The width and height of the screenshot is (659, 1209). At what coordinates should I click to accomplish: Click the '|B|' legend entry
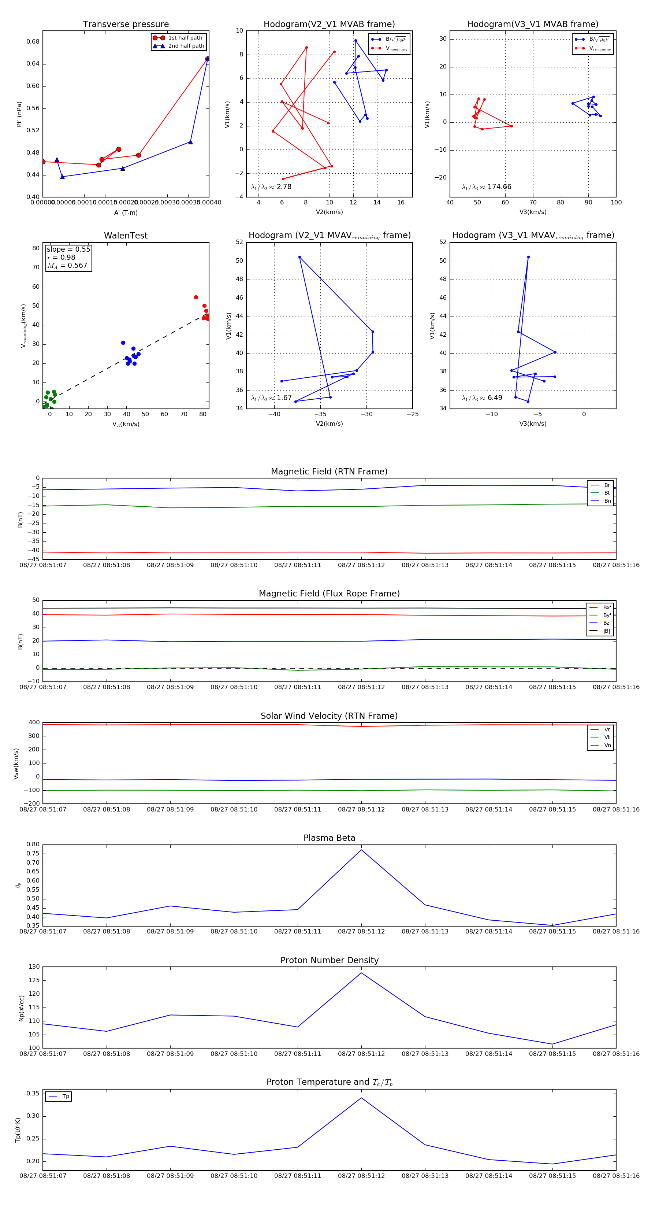[600, 631]
